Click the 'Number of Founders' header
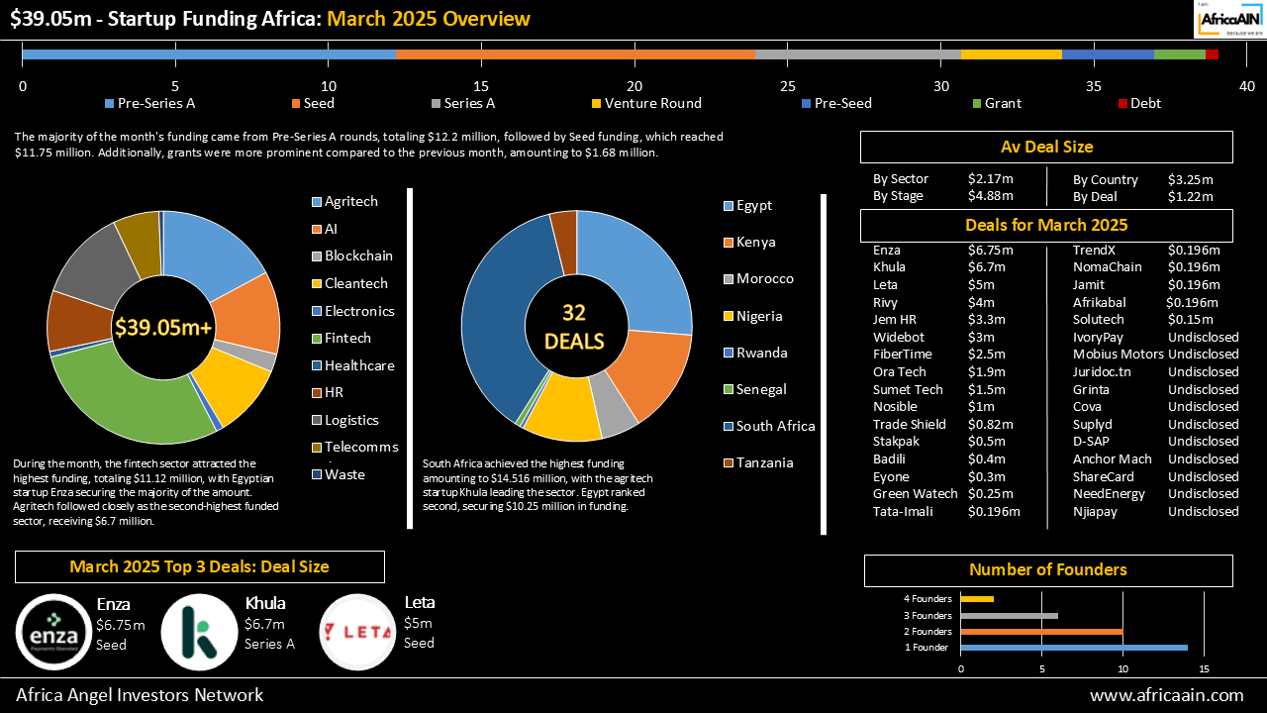This screenshot has width=1267, height=713. (x=1048, y=570)
